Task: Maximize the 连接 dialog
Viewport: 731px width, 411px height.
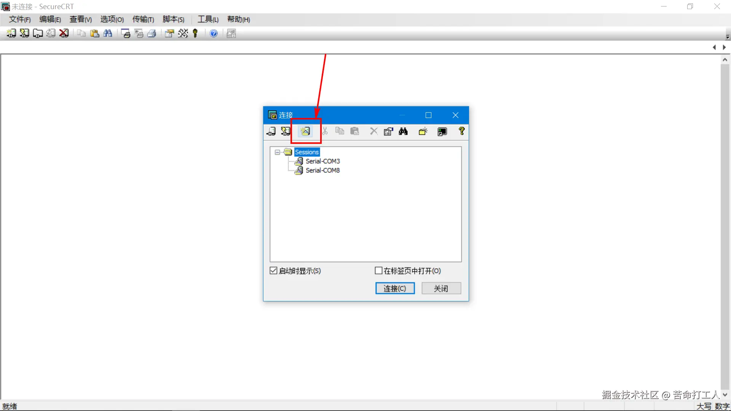Action: point(428,115)
